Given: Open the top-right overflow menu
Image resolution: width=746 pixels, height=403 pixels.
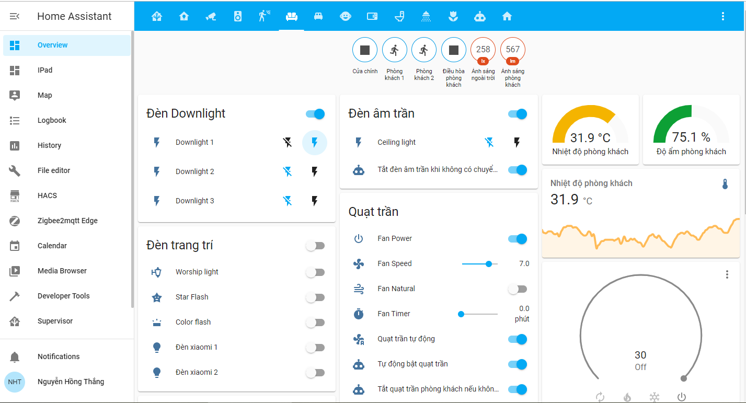Looking at the screenshot, I should coord(723,16).
